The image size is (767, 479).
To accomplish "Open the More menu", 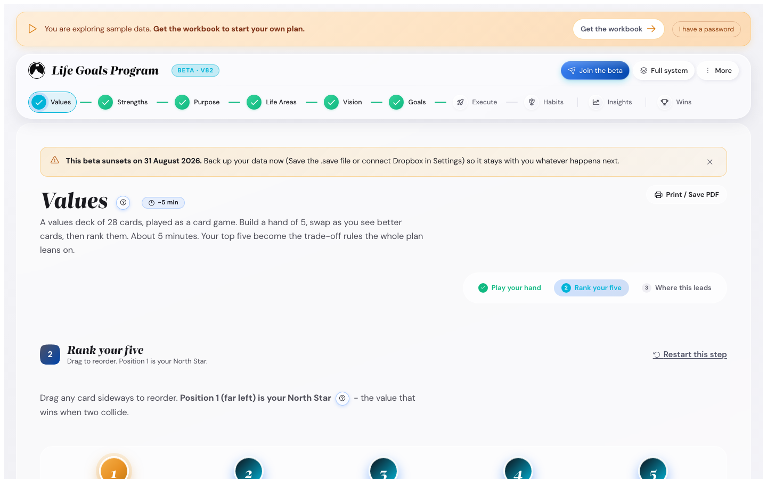I will click(x=718, y=71).
